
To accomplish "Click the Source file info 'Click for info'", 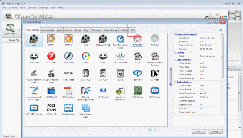I will [x=206, y=45].
